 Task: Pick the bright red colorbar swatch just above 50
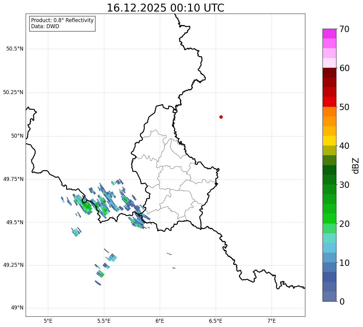click(x=329, y=102)
